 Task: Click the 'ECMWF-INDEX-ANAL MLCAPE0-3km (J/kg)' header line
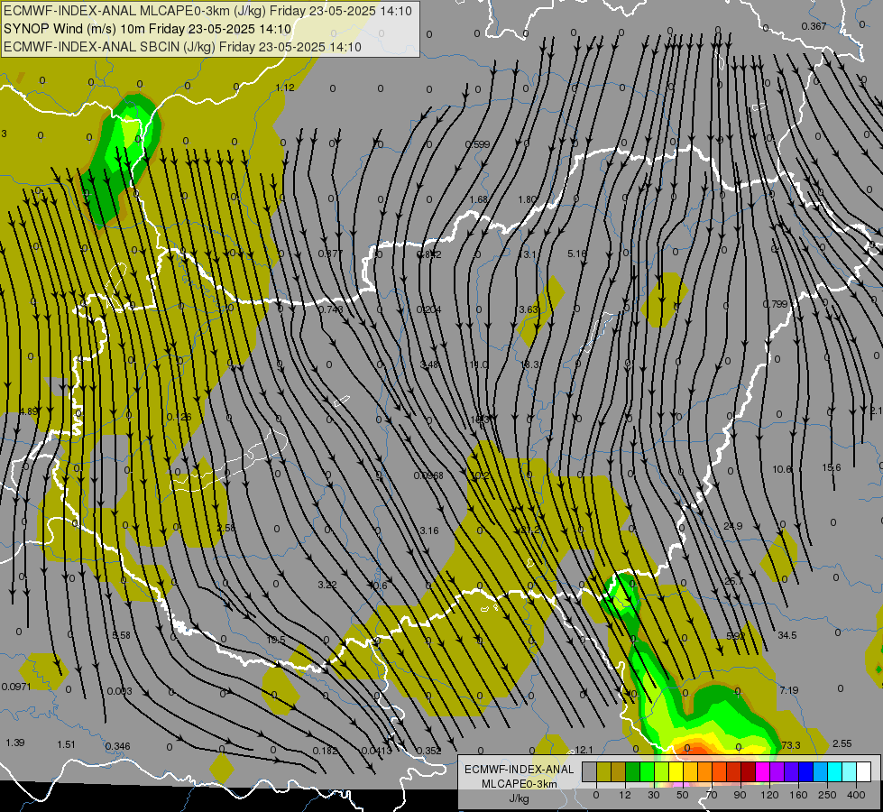coord(207,11)
